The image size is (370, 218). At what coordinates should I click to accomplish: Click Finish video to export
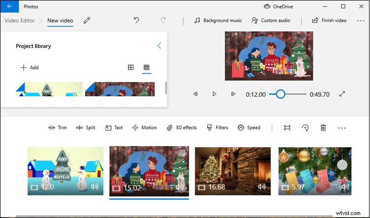329,21
